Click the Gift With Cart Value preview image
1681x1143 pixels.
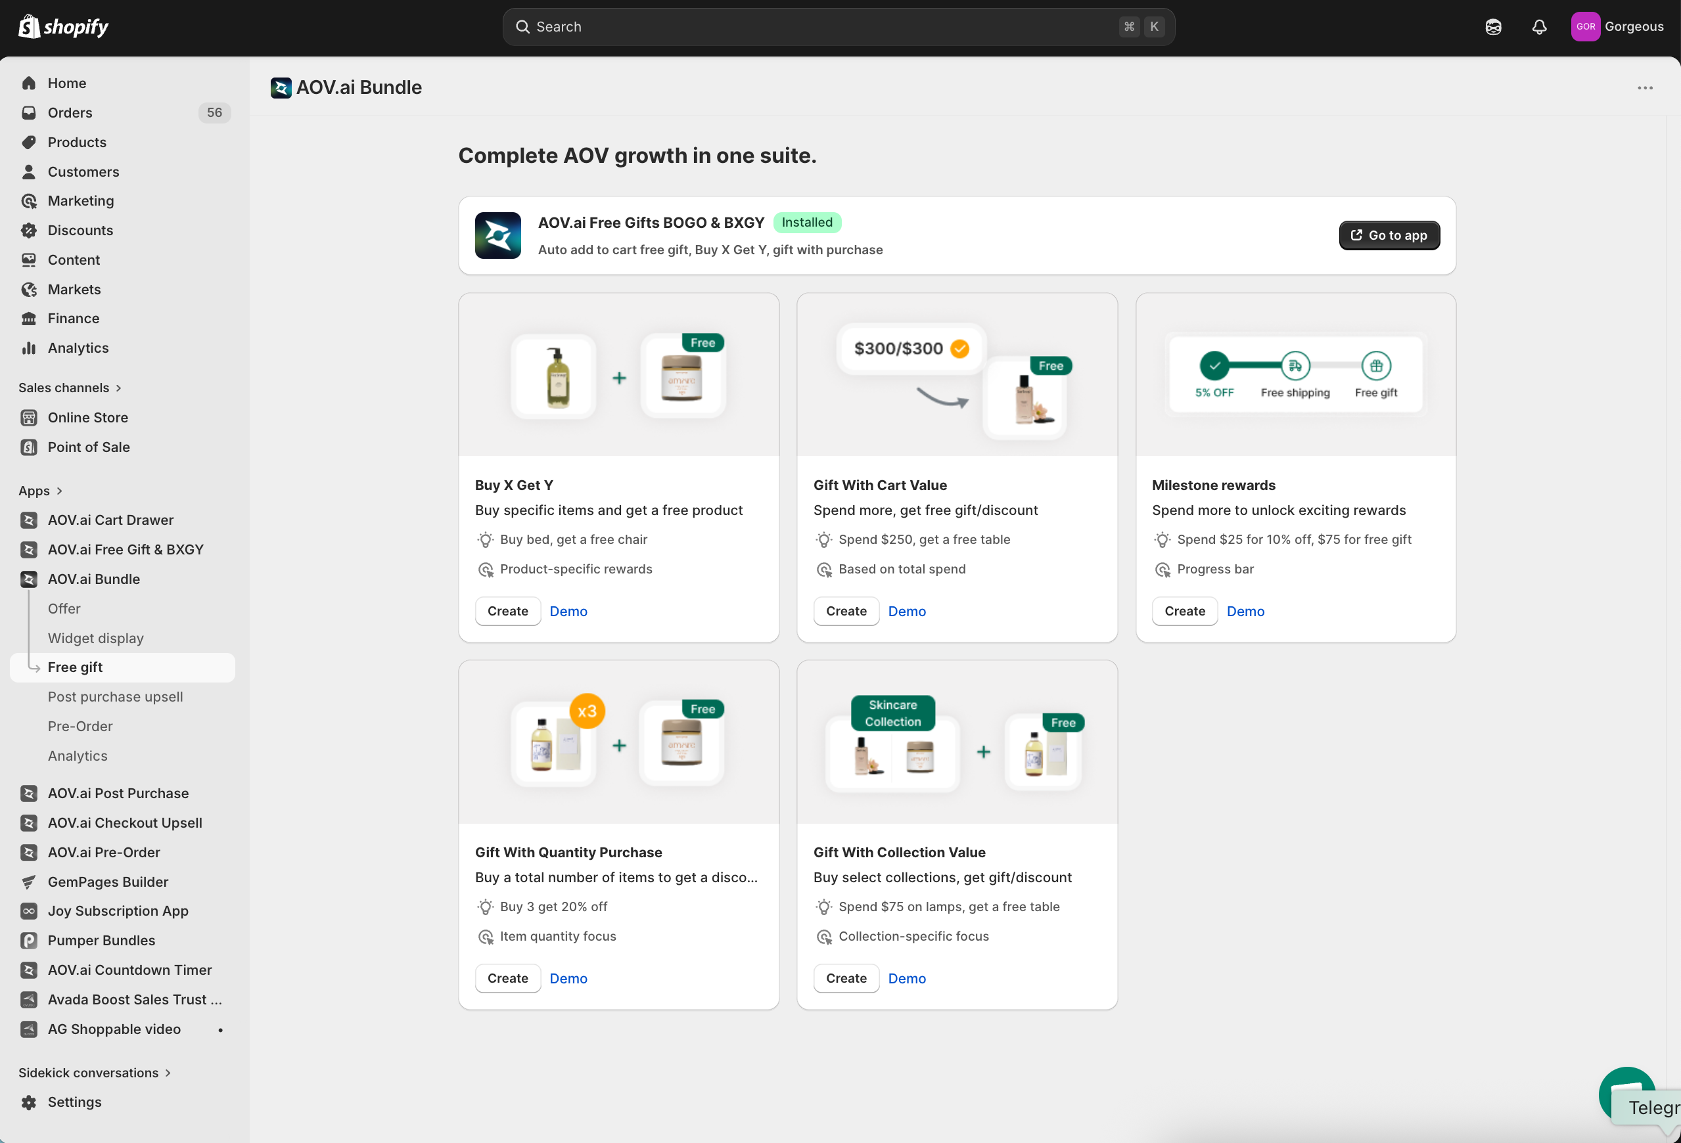point(957,374)
